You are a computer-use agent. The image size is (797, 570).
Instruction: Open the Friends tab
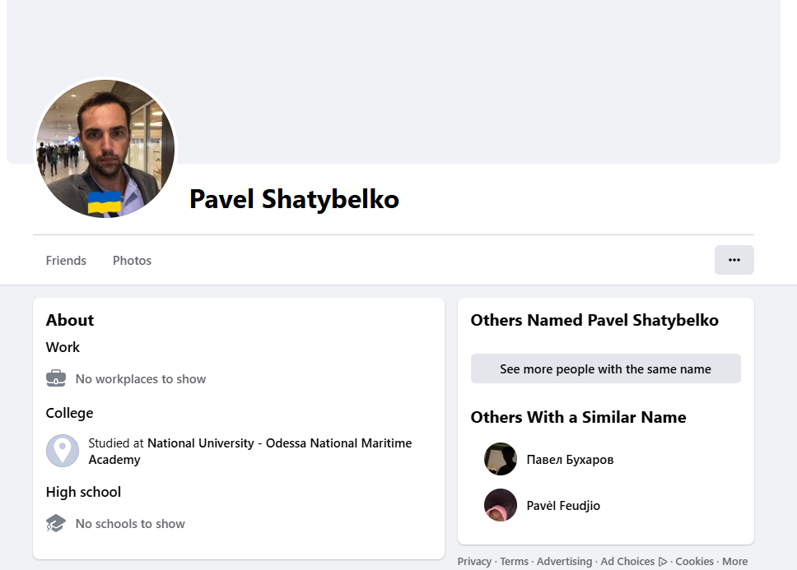[x=66, y=261]
